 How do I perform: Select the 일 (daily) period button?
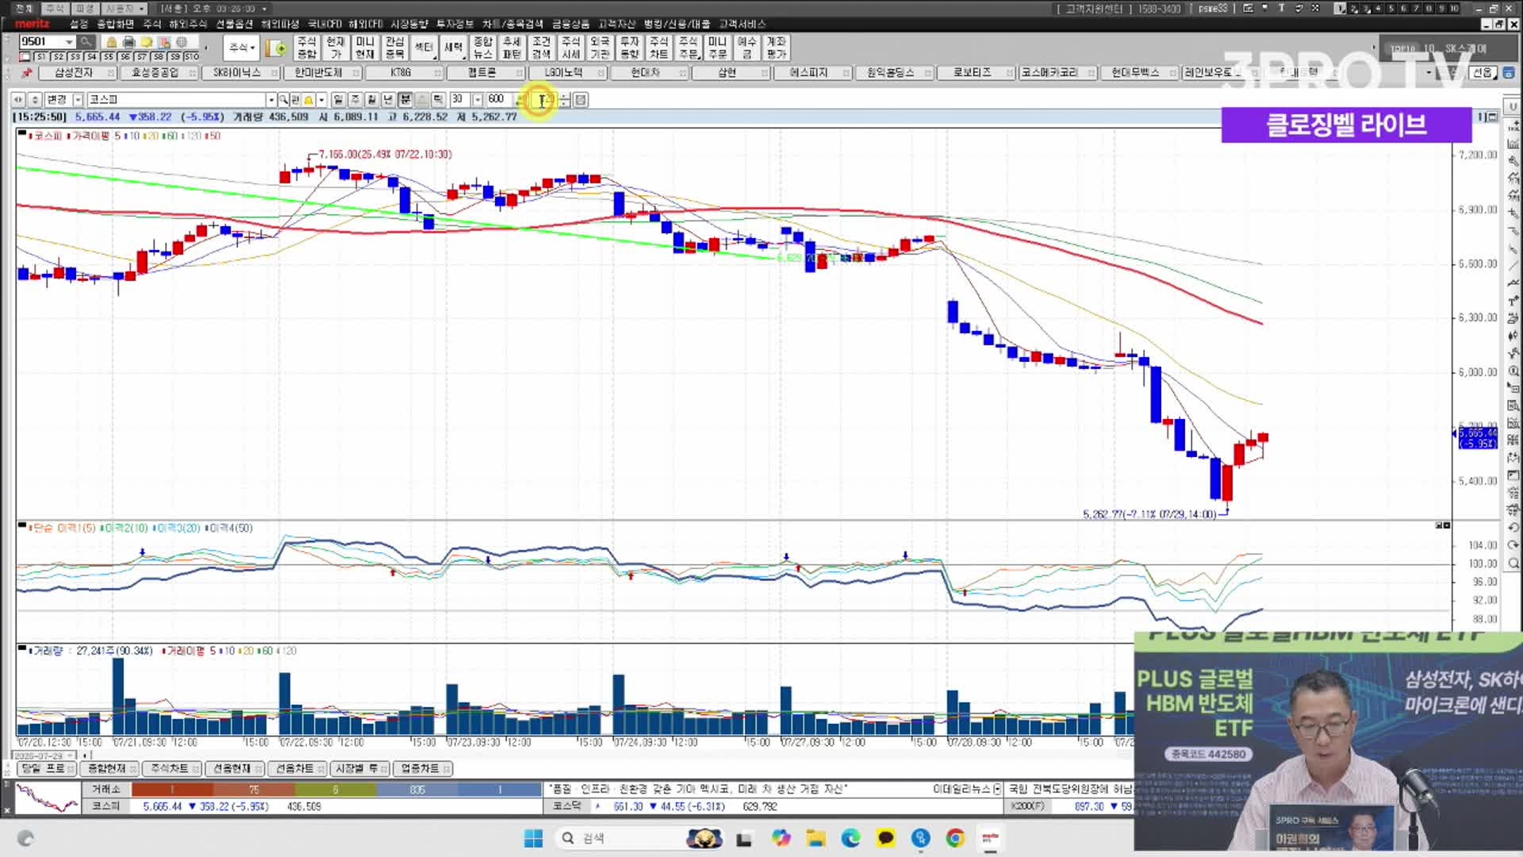(x=338, y=100)
